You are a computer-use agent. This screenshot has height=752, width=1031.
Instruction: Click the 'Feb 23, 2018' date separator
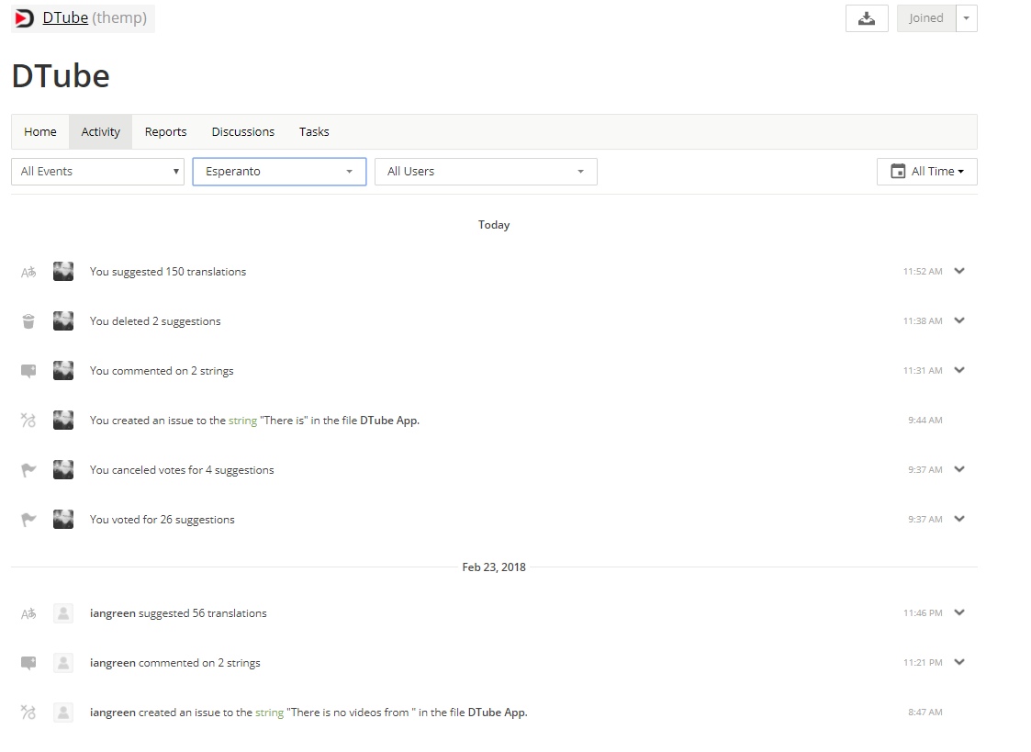pyautogui.click(x=494, y=567)
